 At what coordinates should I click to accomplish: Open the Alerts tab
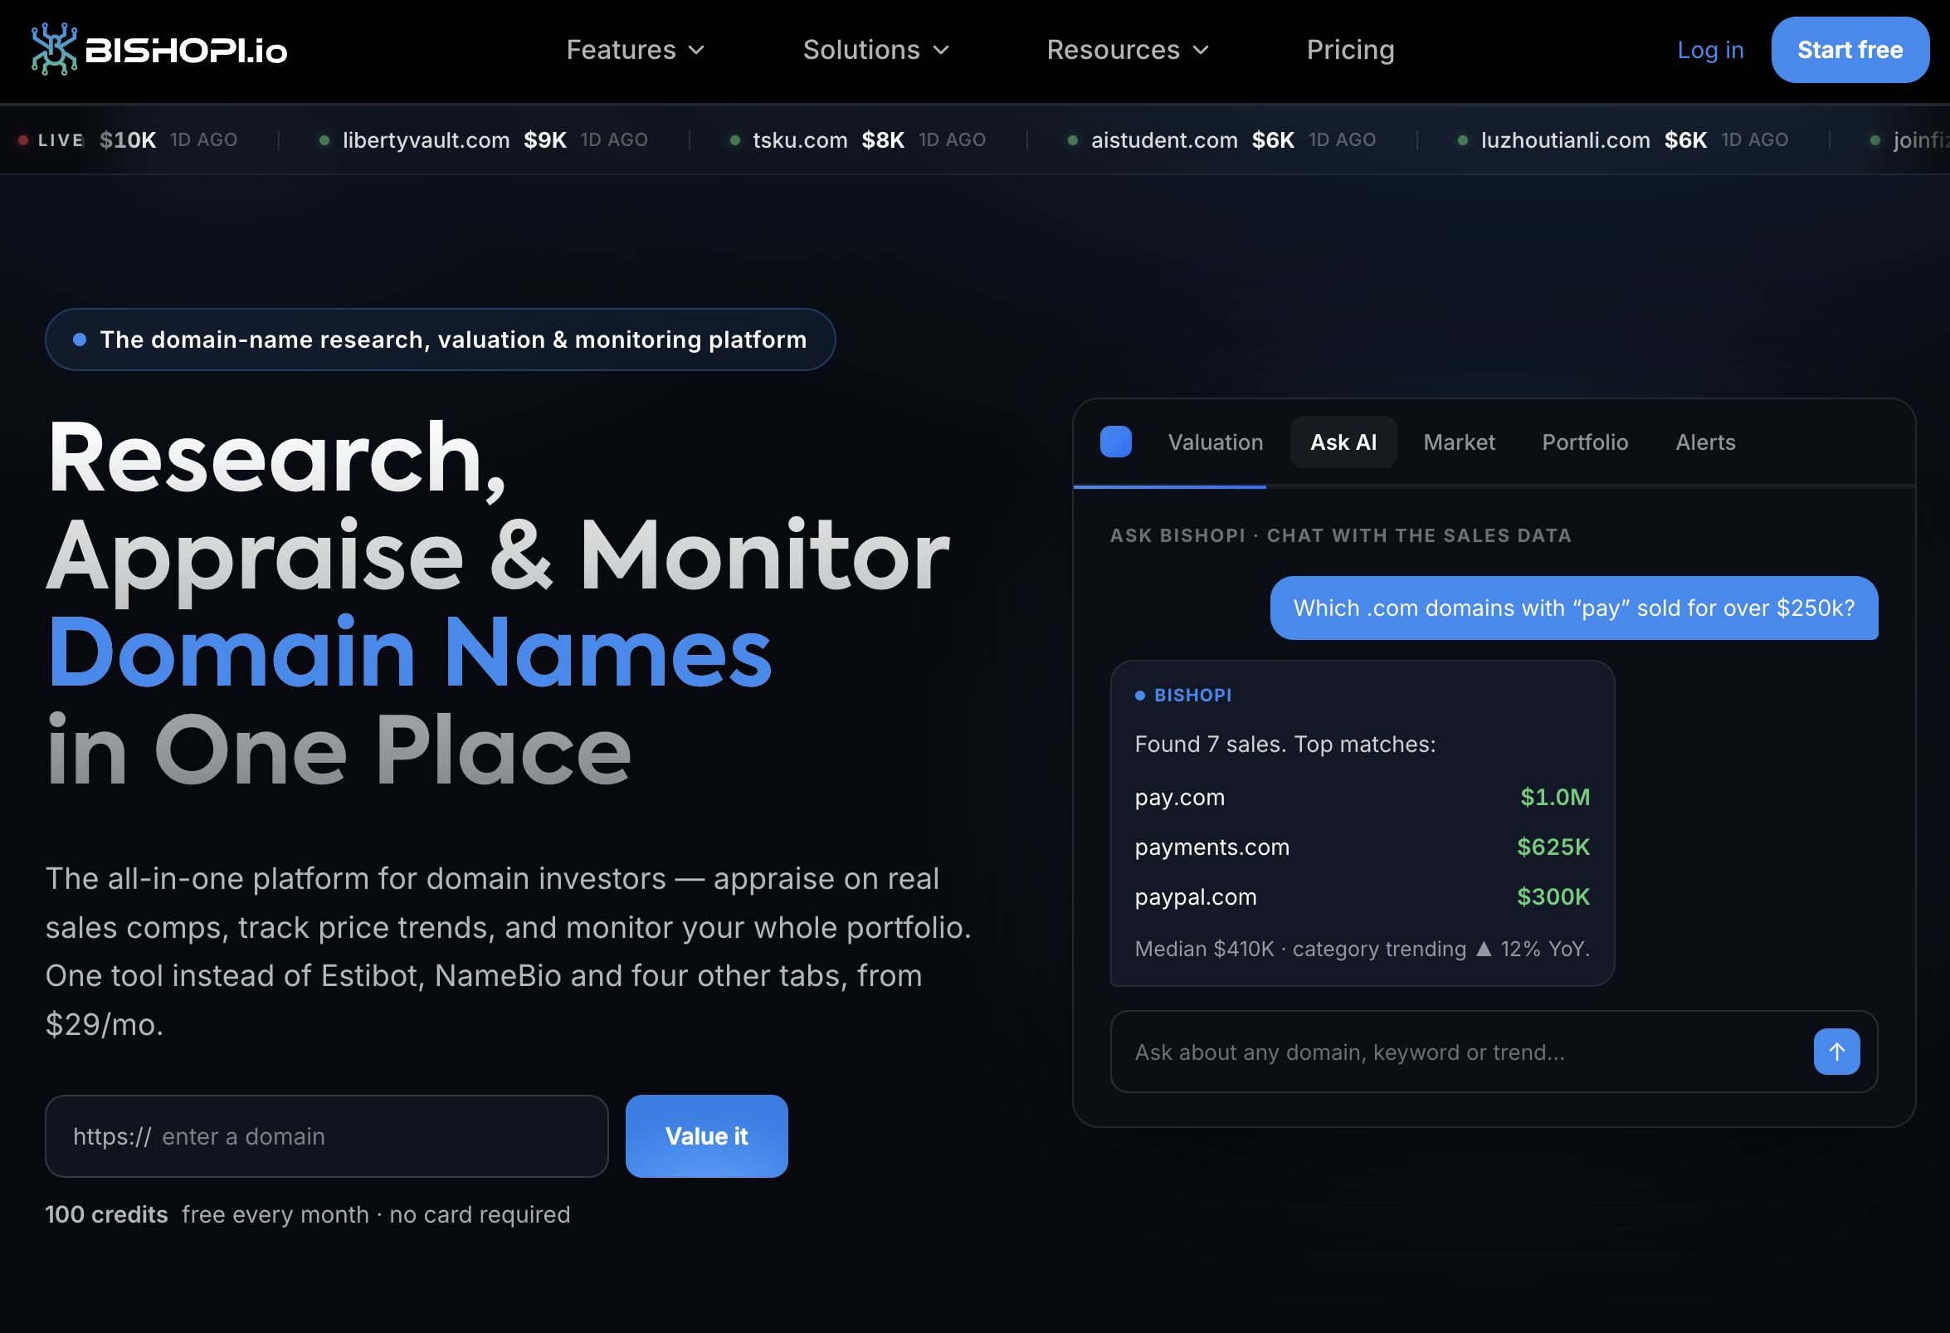click(x=1705, y=442)
